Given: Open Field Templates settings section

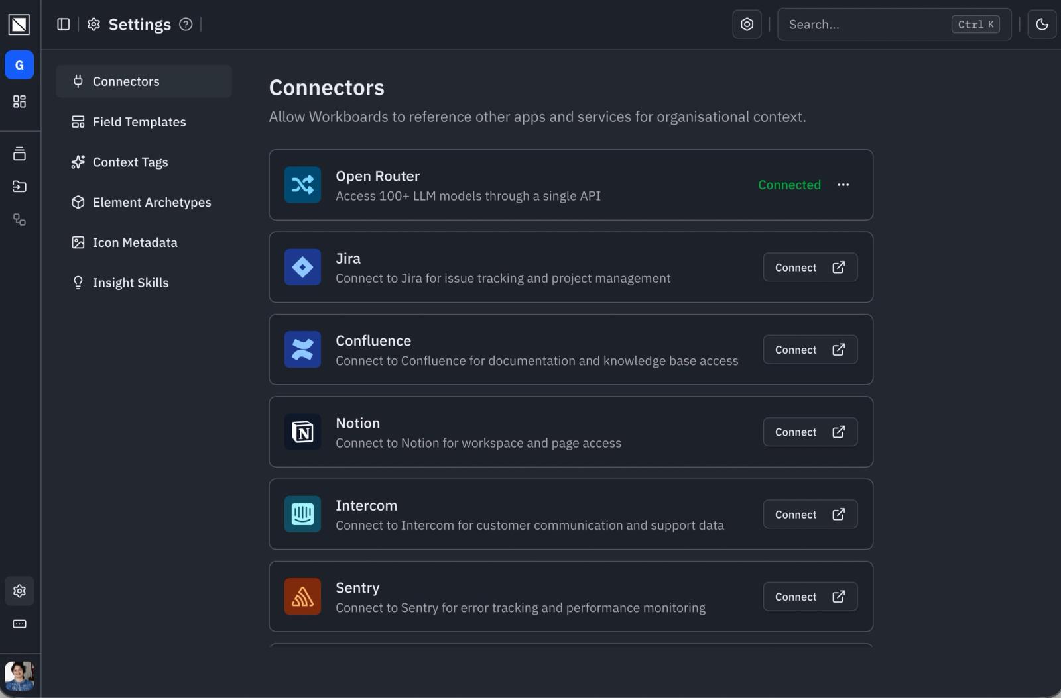Looking at the screenshot, I should click(144, 122).
